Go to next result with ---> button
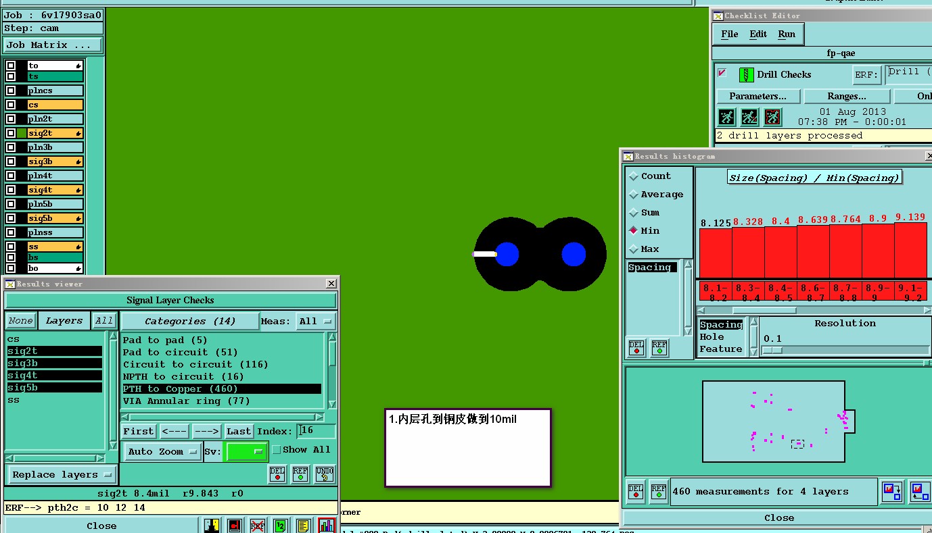Image resolution: width=932 pixels, height=533 pixels. (206, 431)
